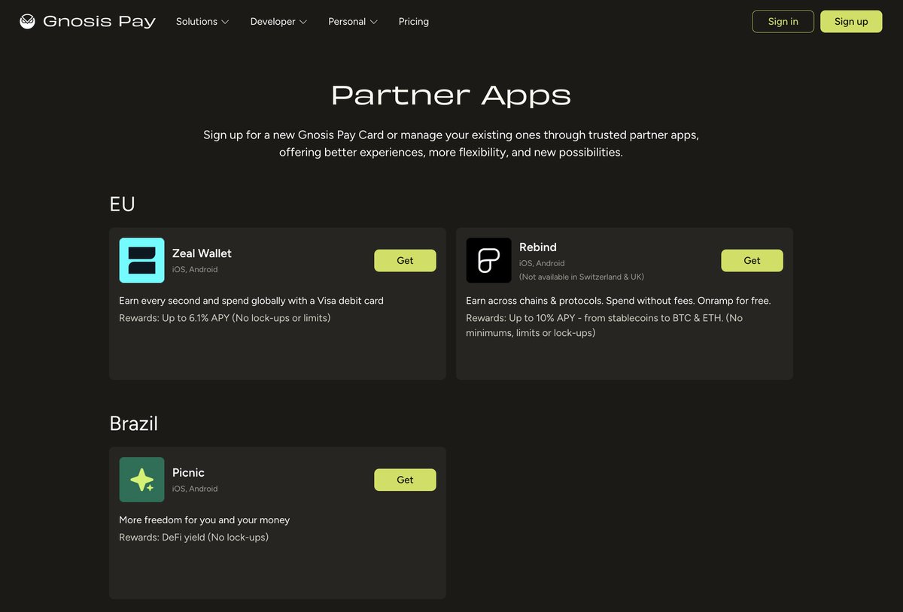Get the Zeal Wallet app

click(x=405, y=260)
